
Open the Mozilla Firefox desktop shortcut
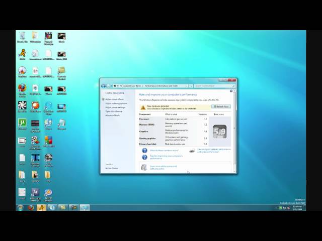point(22,90)
